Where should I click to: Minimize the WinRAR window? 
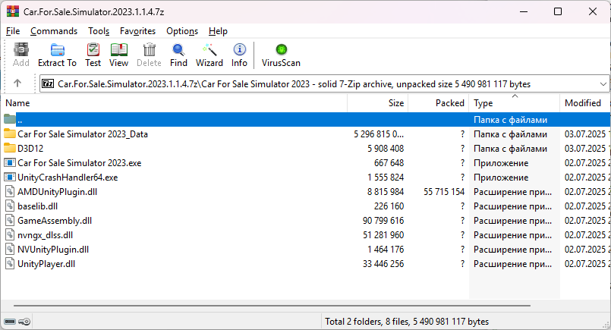[524, 11]
